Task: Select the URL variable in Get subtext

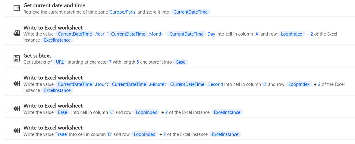Action: 60,62
